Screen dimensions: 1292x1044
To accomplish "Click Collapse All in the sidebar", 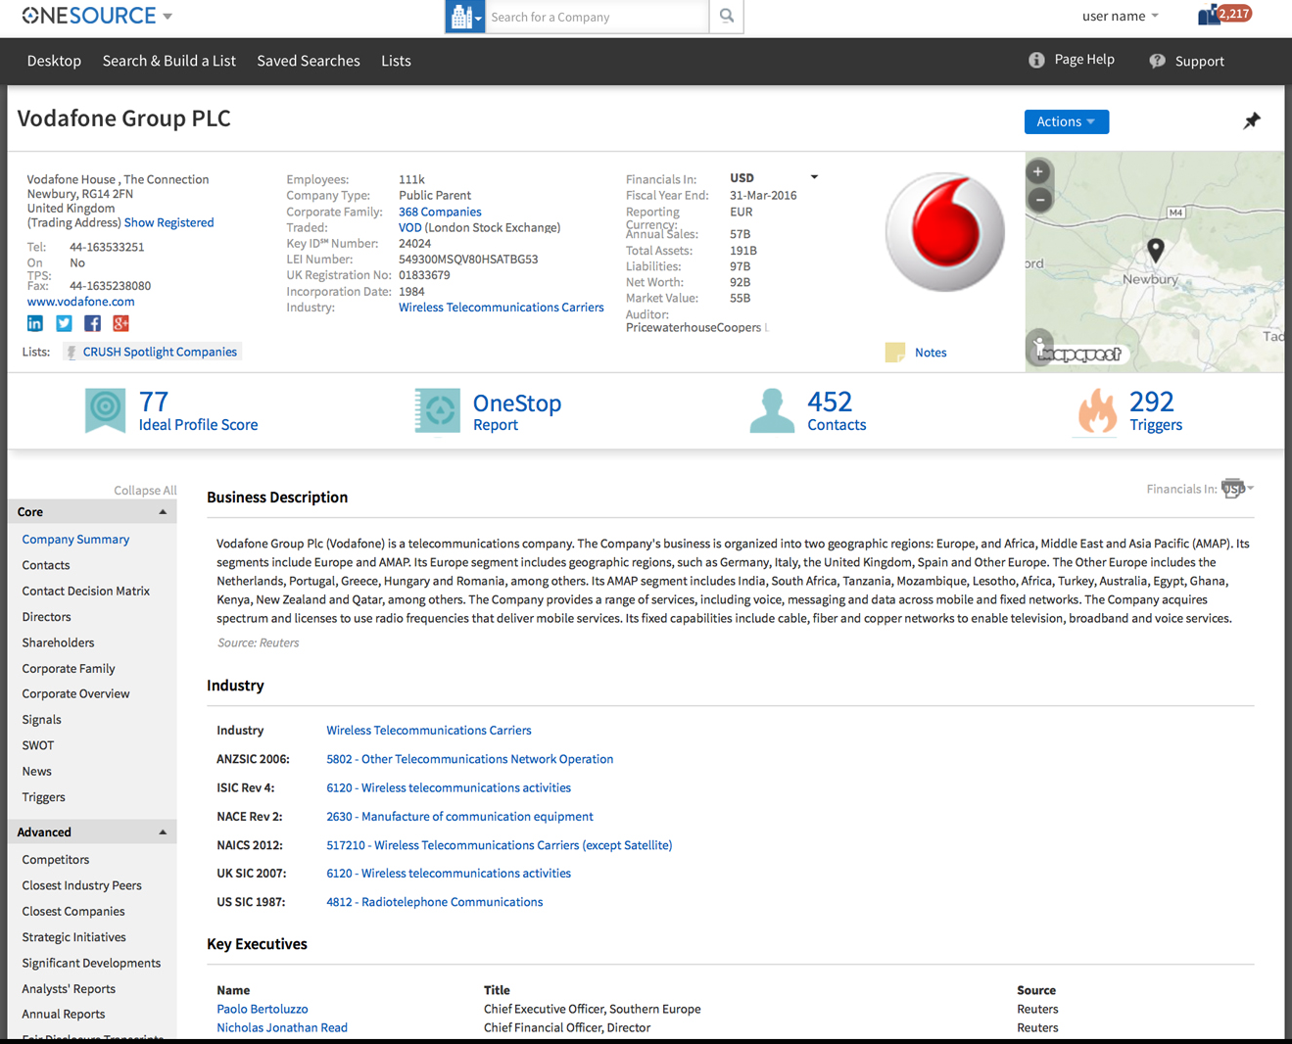I will click(x=145, y=491).
